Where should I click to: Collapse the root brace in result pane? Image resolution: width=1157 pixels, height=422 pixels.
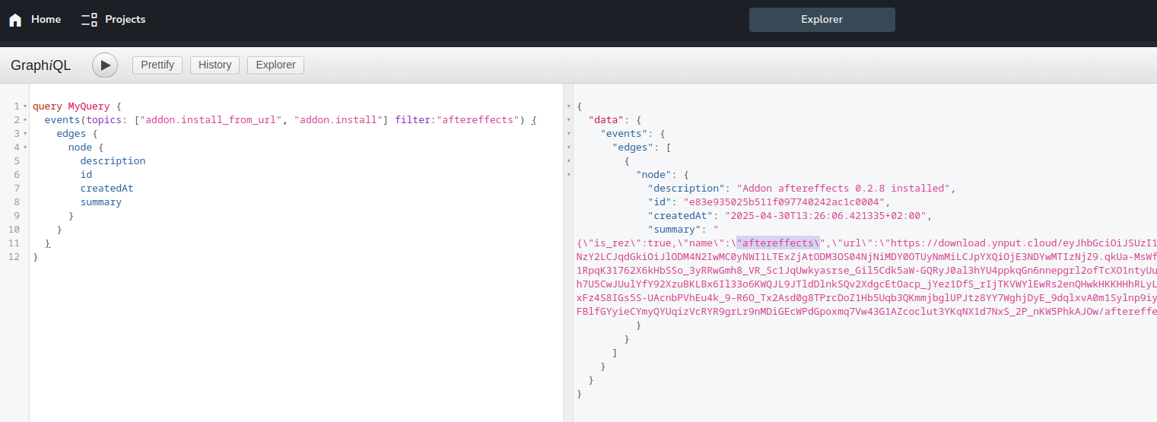(568, 106)
